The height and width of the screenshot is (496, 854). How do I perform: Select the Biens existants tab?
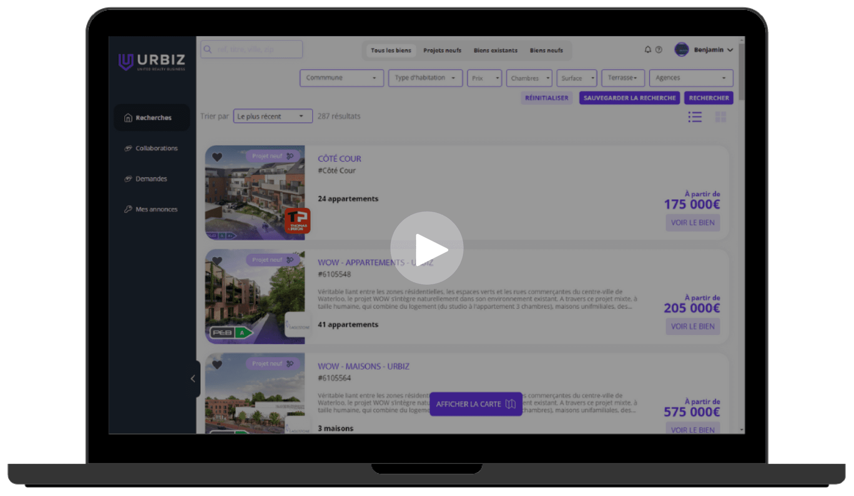point(495,50)
